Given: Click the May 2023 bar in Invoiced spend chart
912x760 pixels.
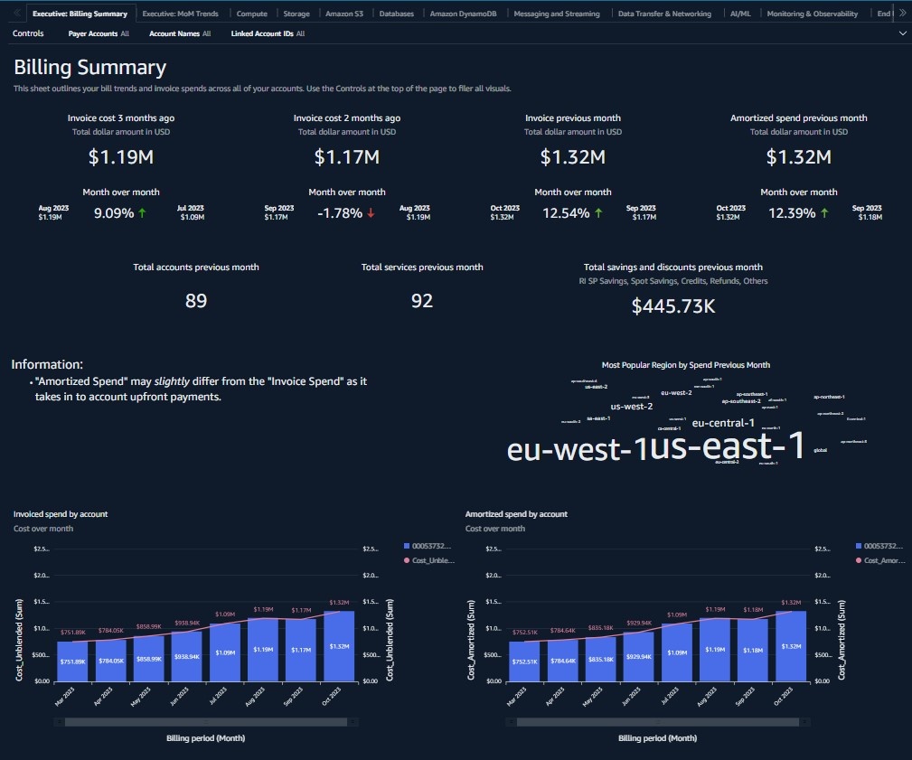Looking at the screenshot, I should (149, 659).
